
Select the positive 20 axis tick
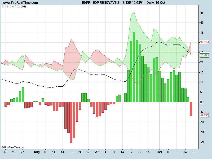202,62
